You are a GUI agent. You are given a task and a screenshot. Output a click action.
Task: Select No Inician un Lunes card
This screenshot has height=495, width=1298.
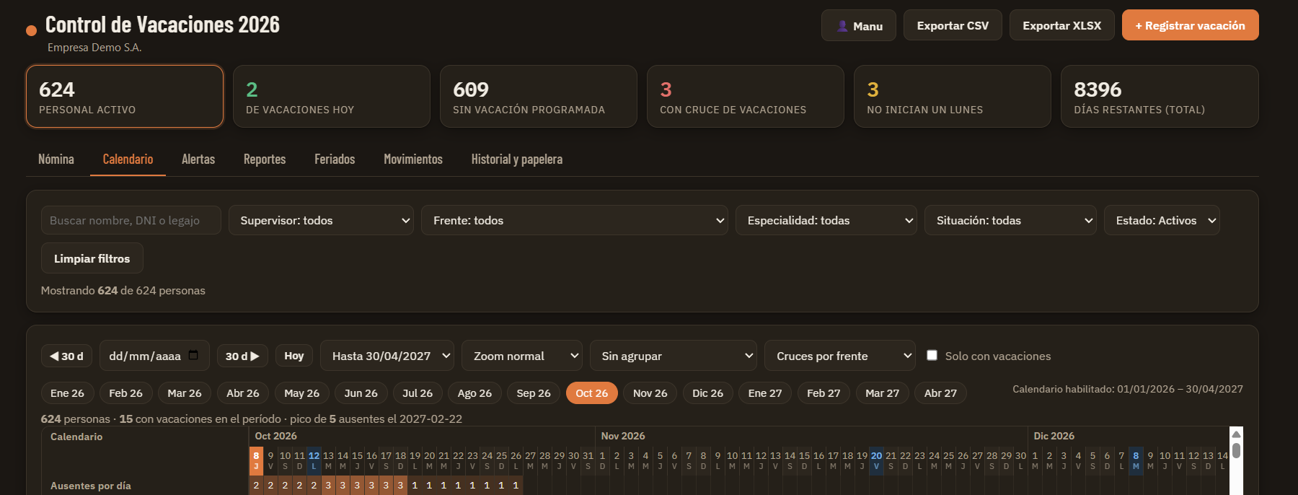(x=953, y=97)
